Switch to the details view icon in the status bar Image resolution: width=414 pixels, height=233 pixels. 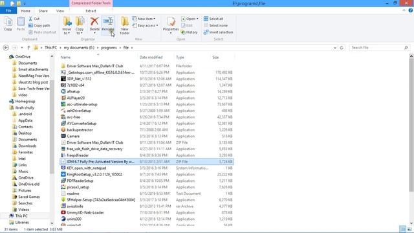(x=402, y=229)
